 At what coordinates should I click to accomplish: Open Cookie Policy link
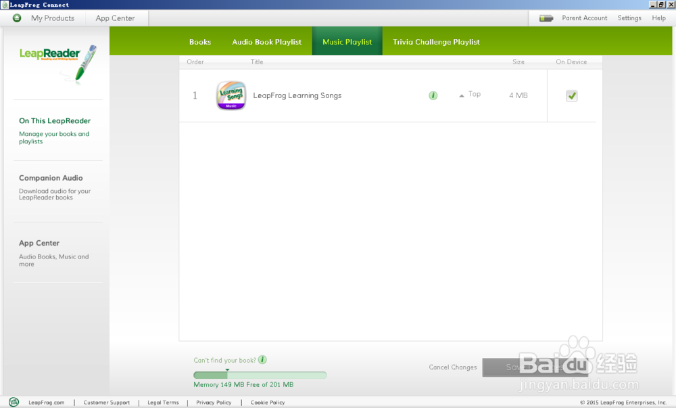[x=268, y=403]
